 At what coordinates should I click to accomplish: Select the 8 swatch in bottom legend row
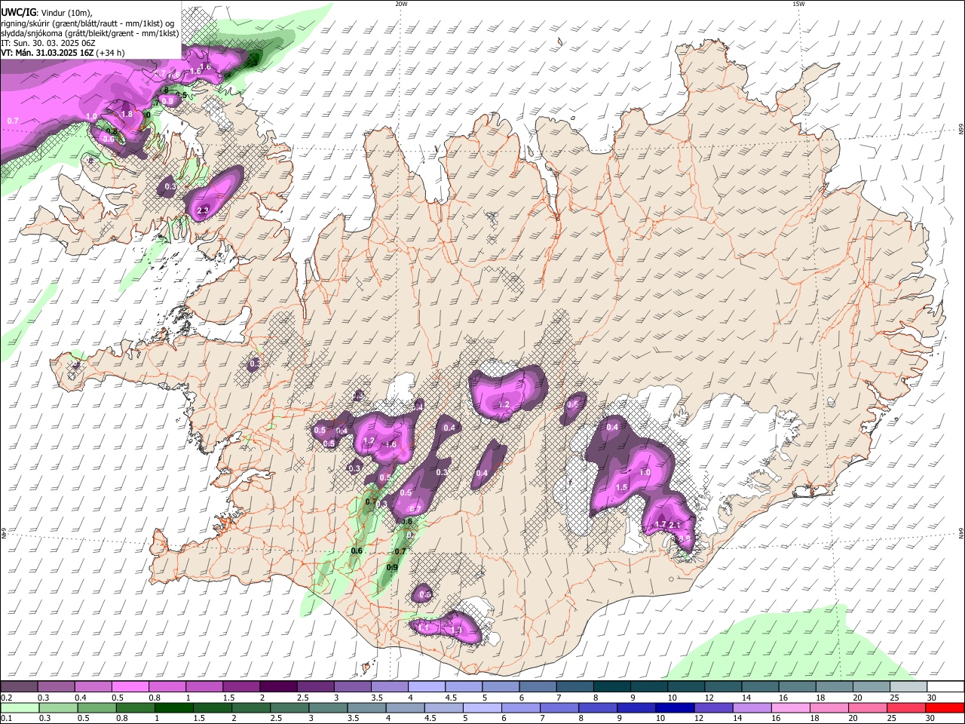597,707
